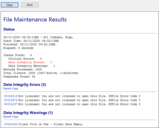Copy the Data Integrity Errors list
This screenshot has width=159, height=128.
(15, 89)
